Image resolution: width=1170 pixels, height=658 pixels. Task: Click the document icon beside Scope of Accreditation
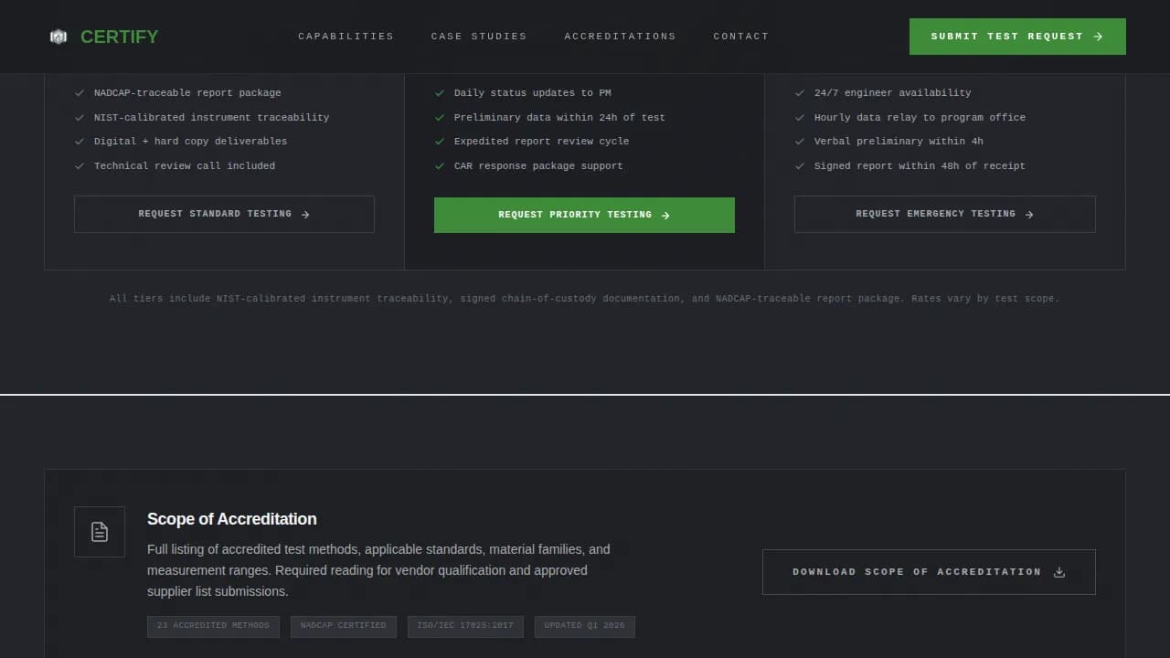click(x=99, y=531)
